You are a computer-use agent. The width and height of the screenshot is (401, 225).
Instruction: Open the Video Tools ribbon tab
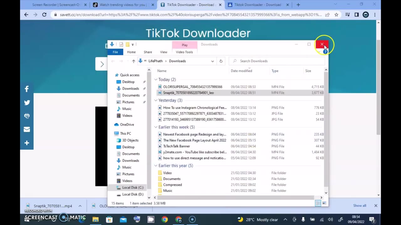[x=184, y=52]
